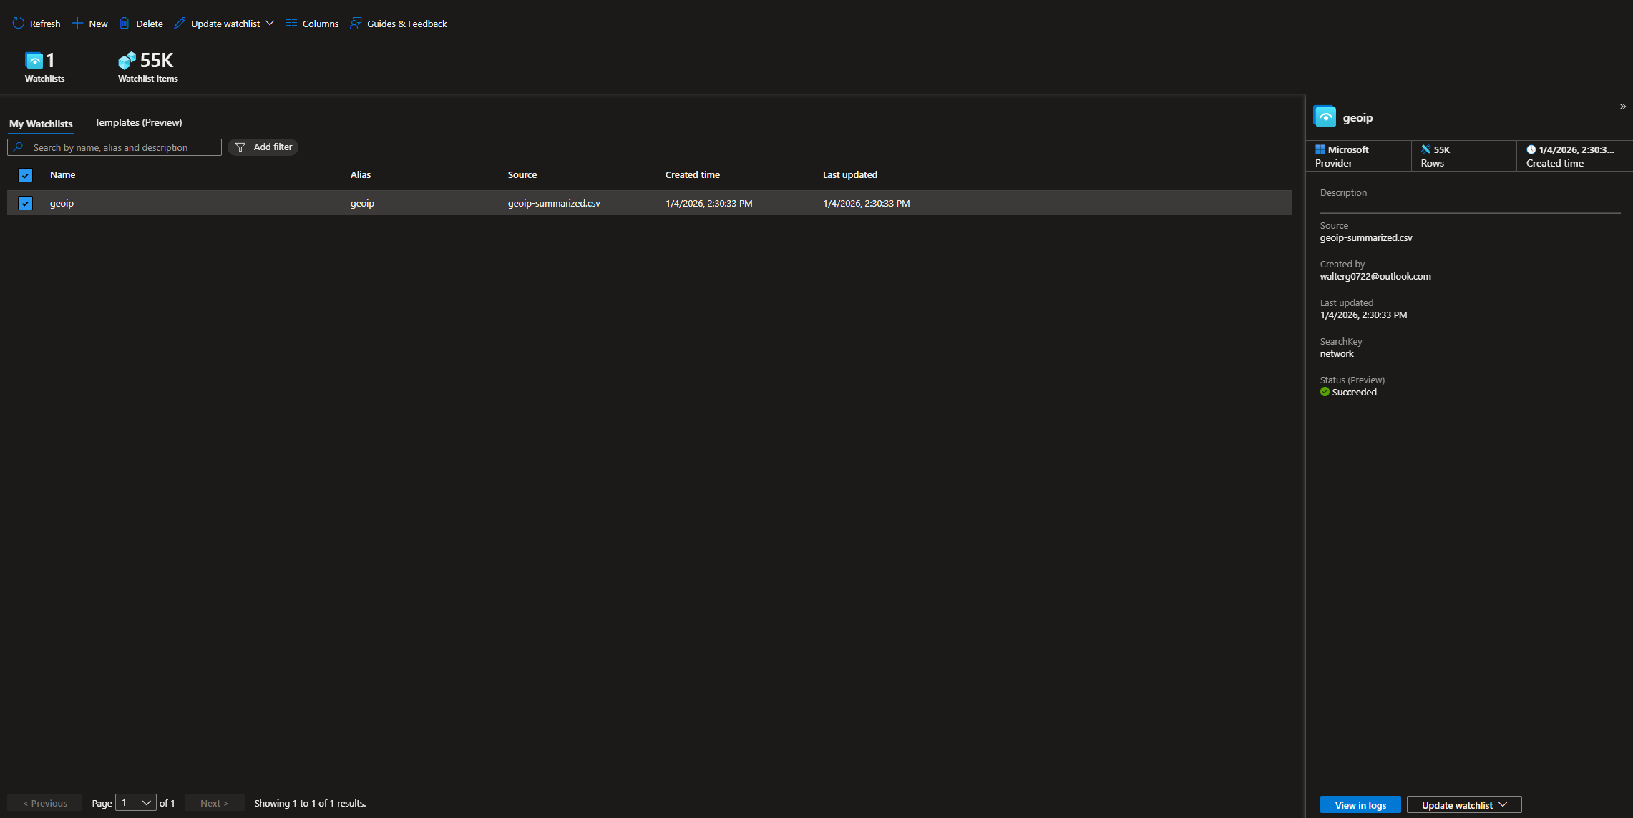
Task: Click the Update watchlist pencil icon
Action: (180, 24)
